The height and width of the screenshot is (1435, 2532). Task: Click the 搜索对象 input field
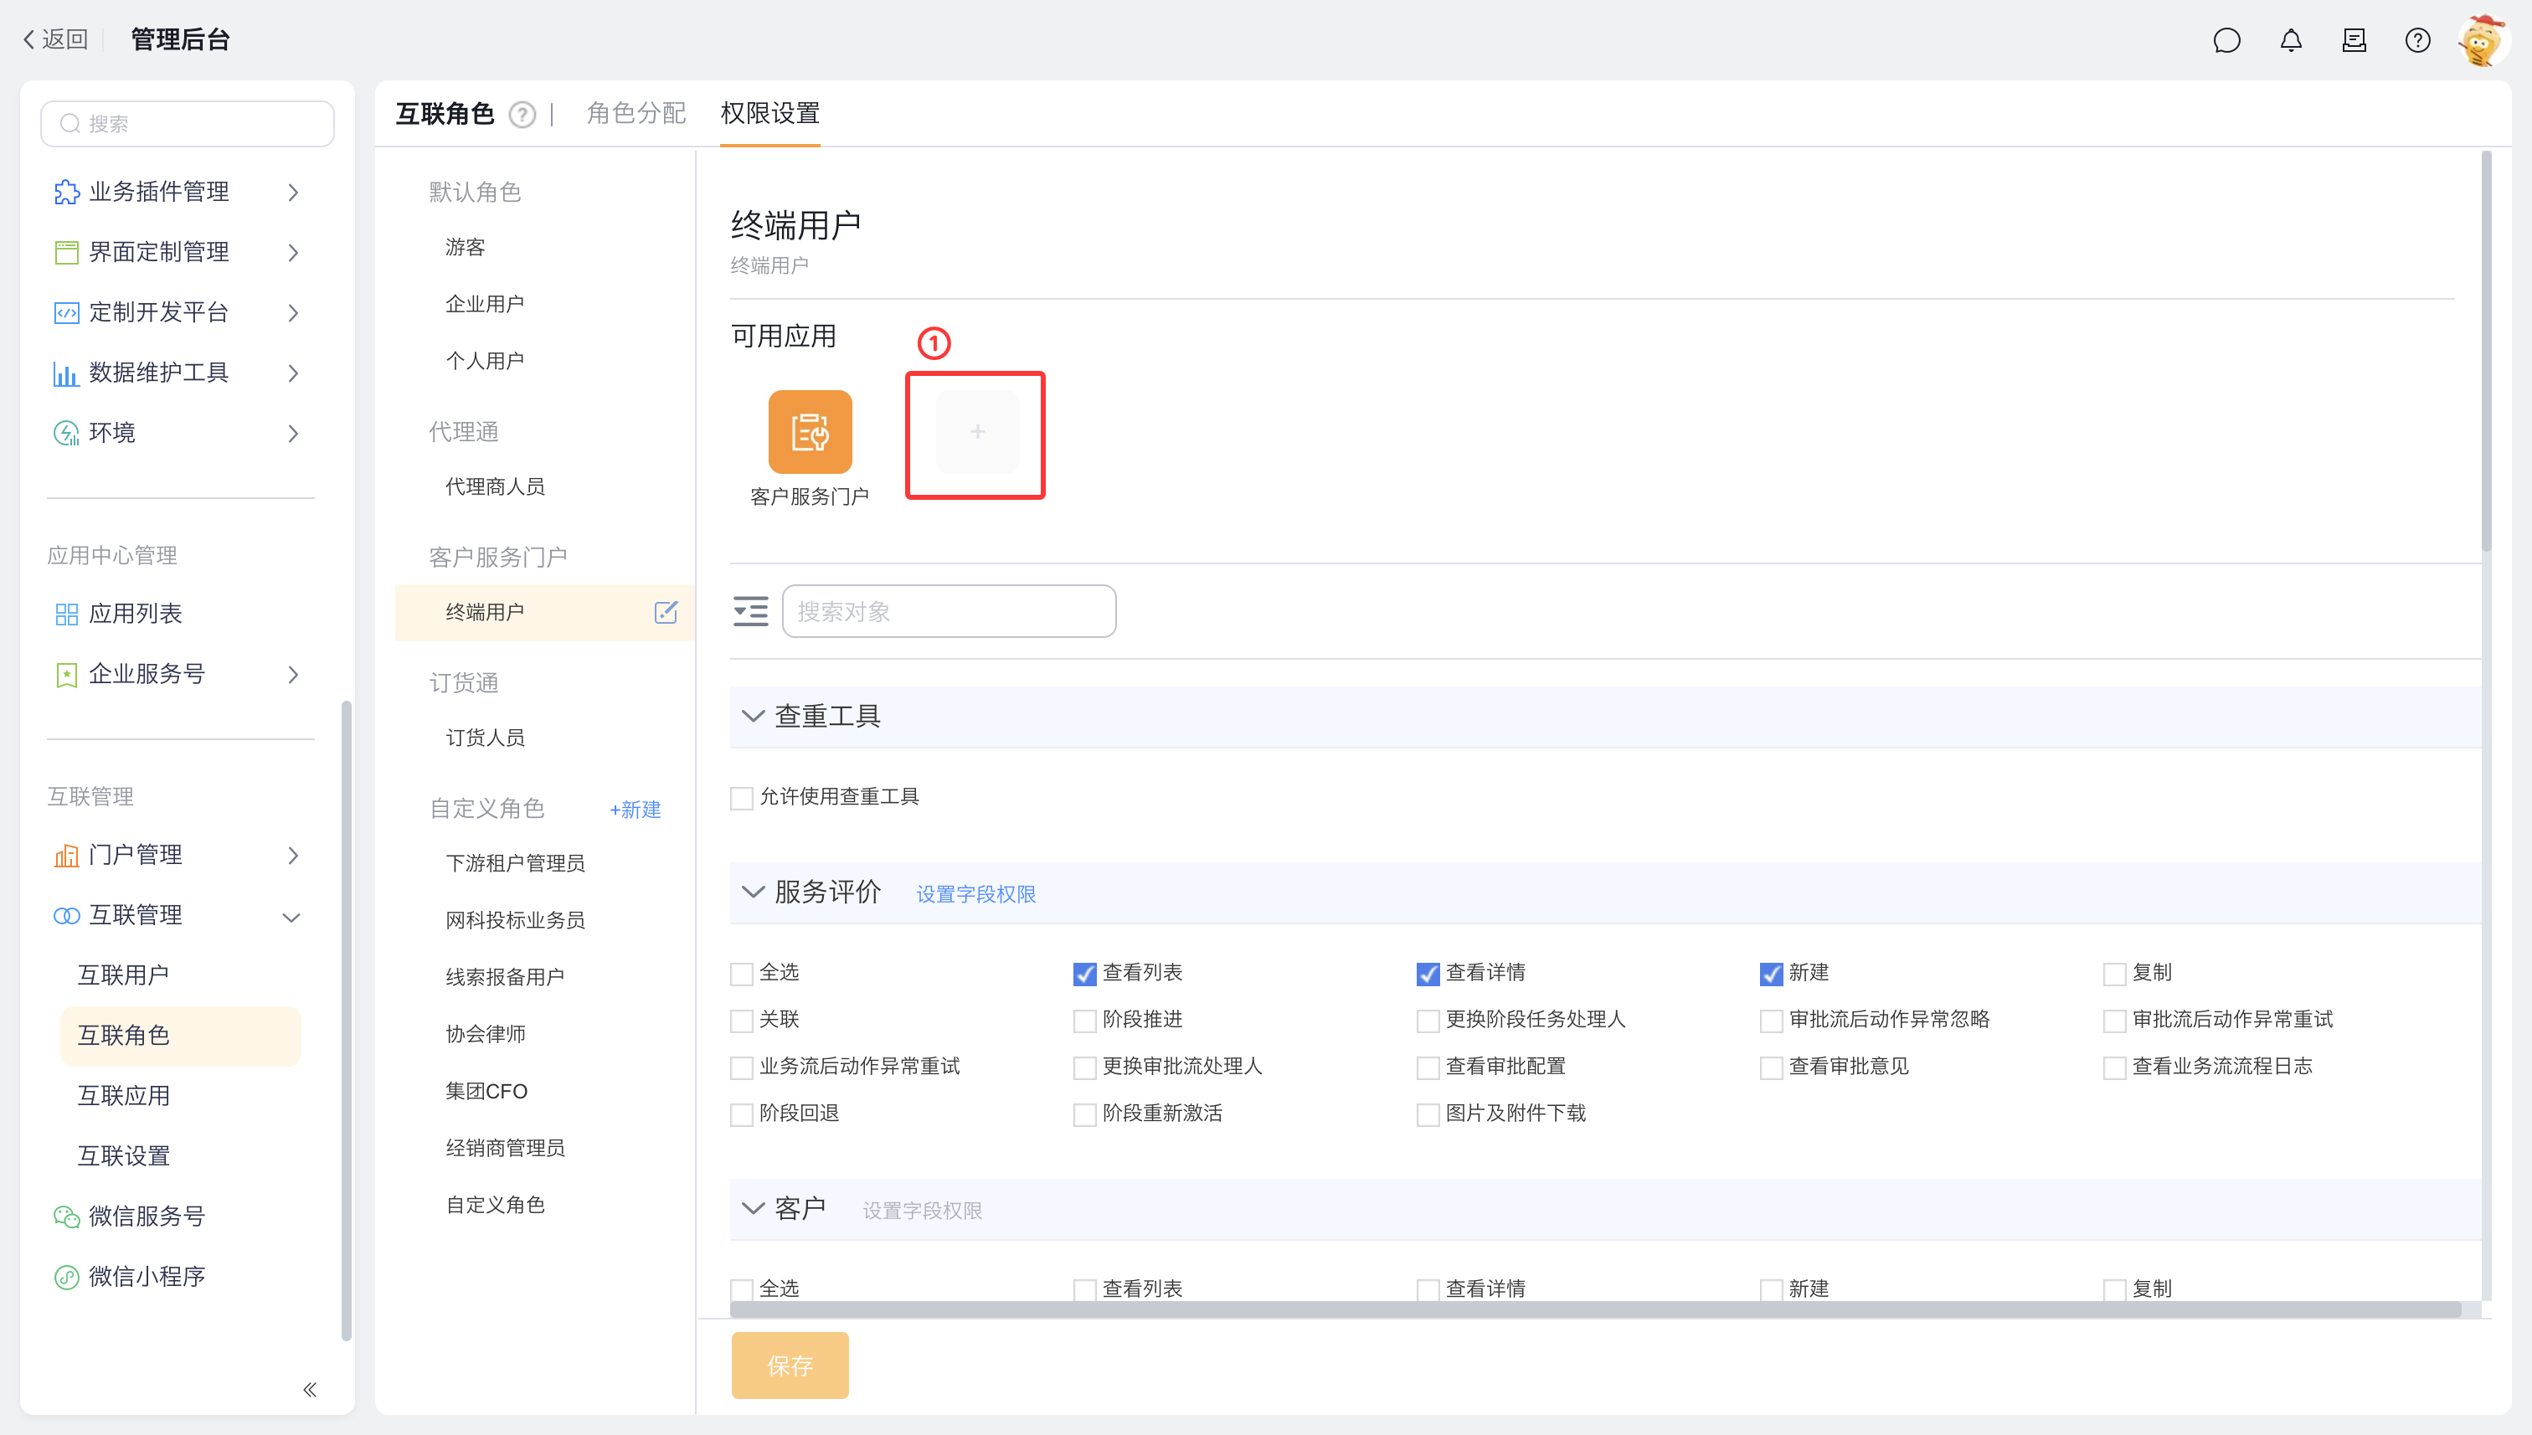pos(948,611)
